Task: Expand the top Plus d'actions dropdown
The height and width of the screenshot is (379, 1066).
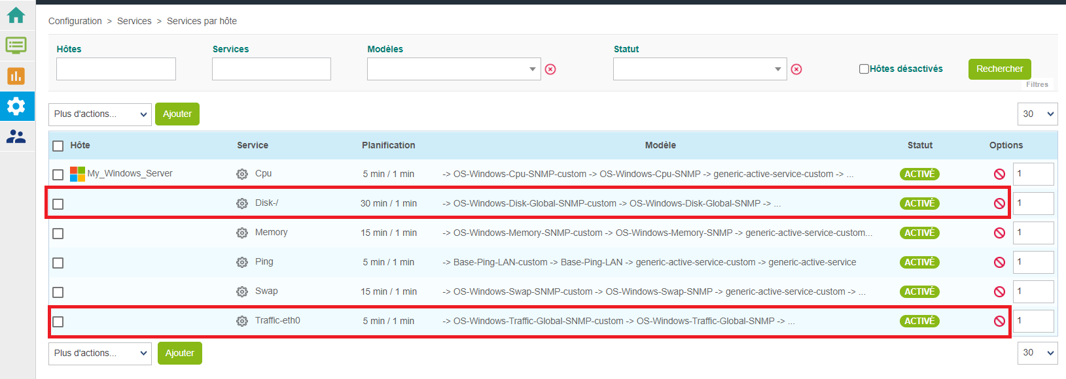Action: [100, 114]
